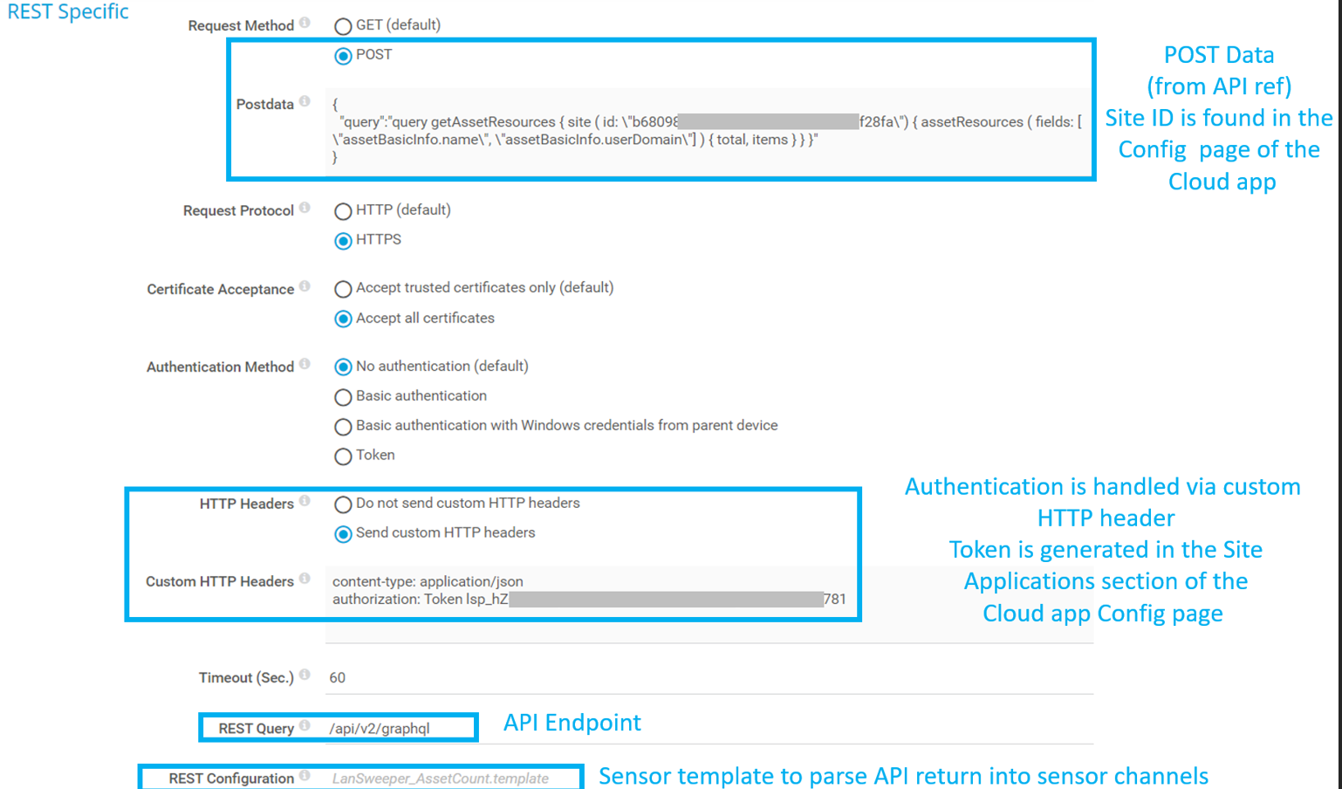This screenshot has height=789, width=1342.
Task: Click the Certificate Acceptance info icon
Action: [x=305, y=286]
